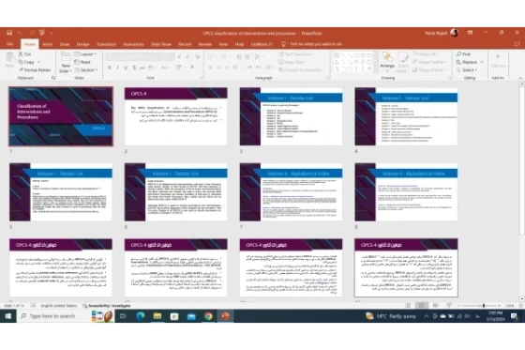Select slide 8 Alphabetical Index thumbnail
Image resolution: width=525 pixels, height=350 pixels.
pyautogui.click(x=406, y=192)
